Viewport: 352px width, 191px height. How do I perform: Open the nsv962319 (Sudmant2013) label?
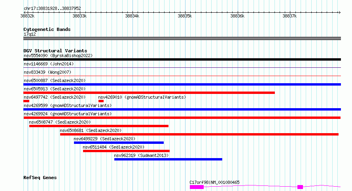[141, 155]
